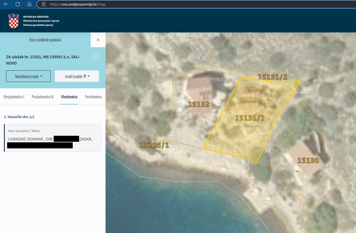
Task: Expand the Neslužbeni izvadak dropdown
Action: [x=28, y=76]
